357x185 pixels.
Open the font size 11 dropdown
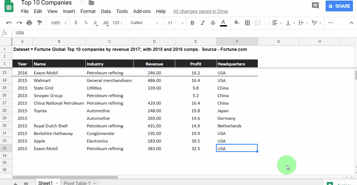coord(175,23)
